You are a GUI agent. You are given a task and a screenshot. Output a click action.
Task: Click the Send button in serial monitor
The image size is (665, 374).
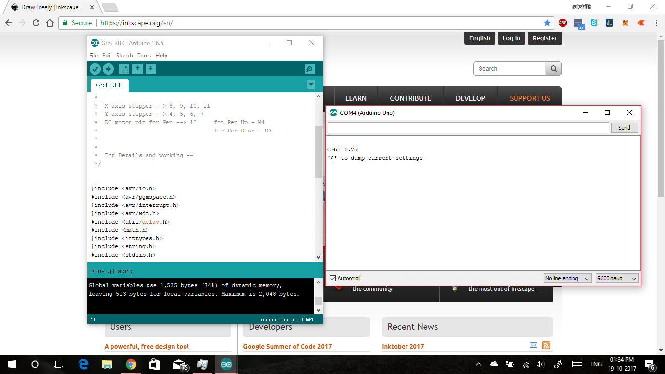tap(624, 128)
